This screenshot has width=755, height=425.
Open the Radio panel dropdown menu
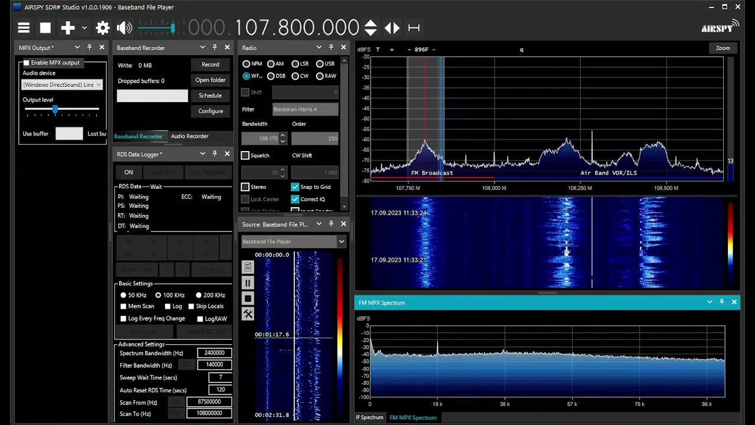point(319,48)
